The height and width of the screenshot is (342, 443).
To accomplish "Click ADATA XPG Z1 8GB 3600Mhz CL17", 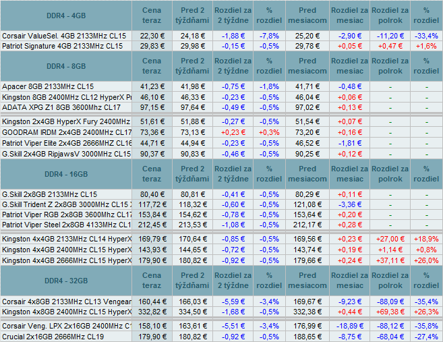I will (x=61, y=107).
